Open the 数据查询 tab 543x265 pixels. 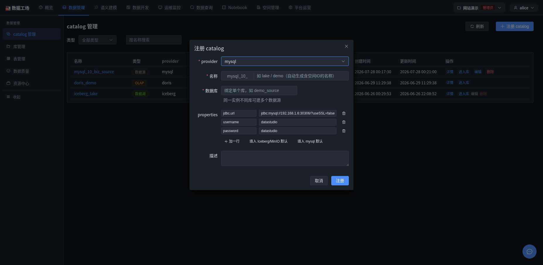click(x=202, y=8)
